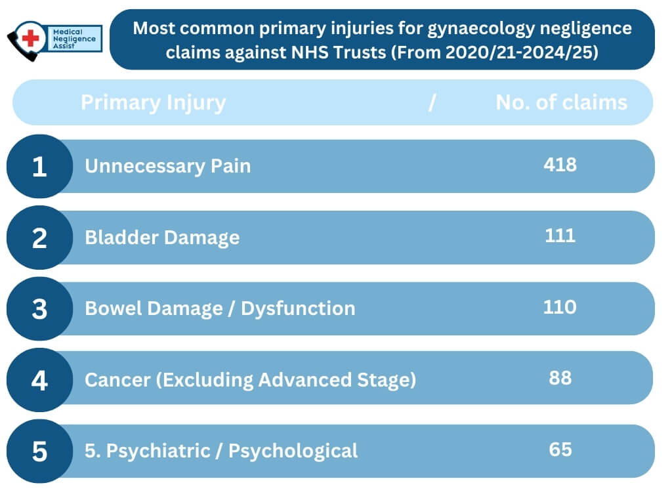Click the 88 claims value

(560, 378)
